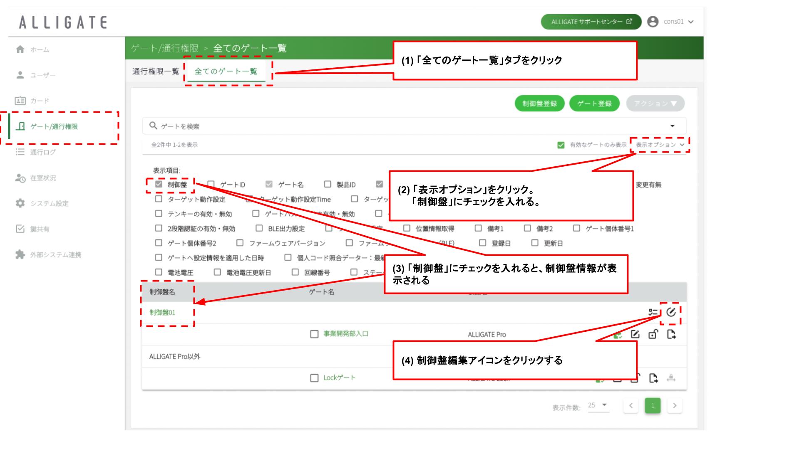
Task: Click the Lockゲート file export icon
Action: [x=653, y=378]
